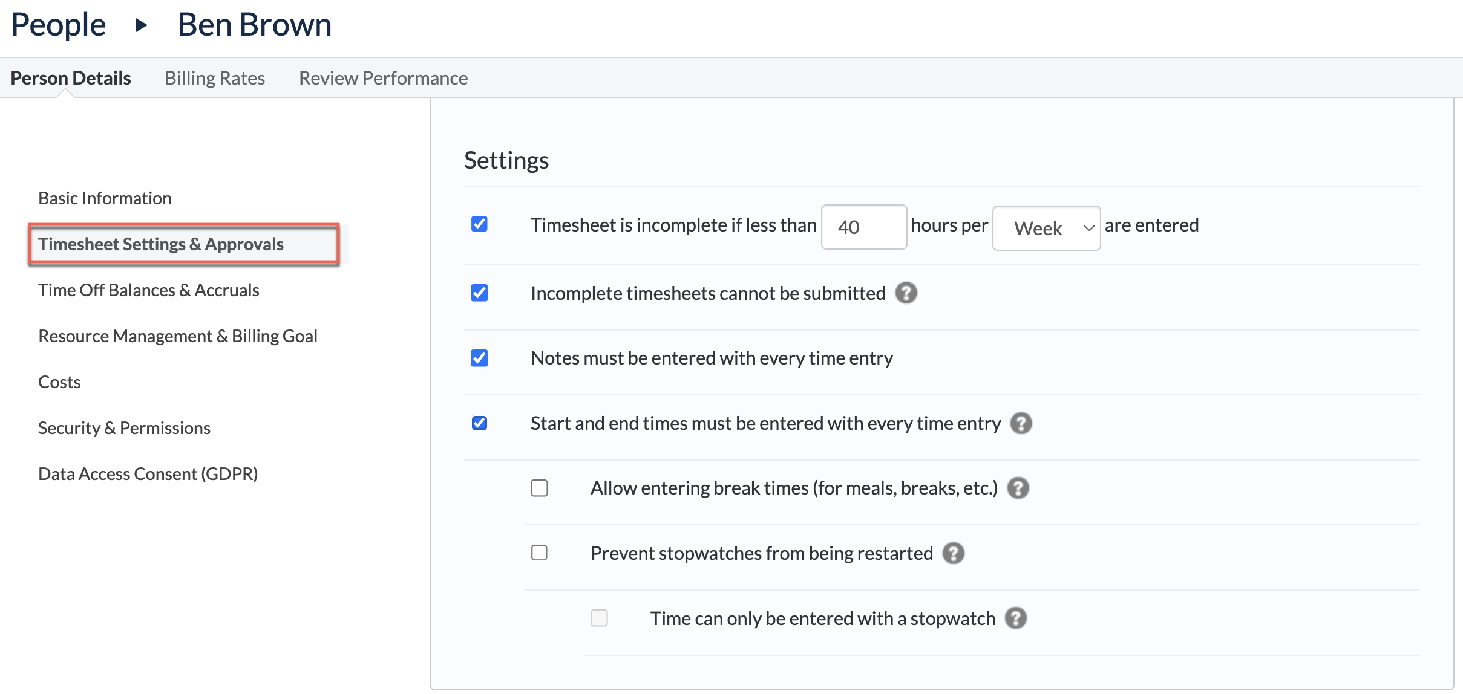Disable incomplete timesheets cannot be submitted
The width and height of the screenshot is (1463, 694).
tap(479, 293)
